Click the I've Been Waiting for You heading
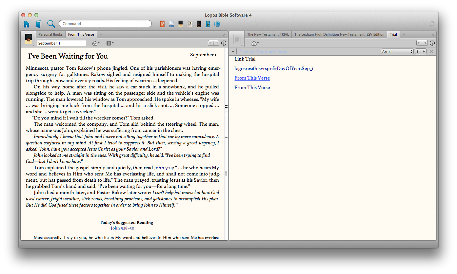The height and width of the screenshot is (274, 457). pyautogui.click(x=68, y=56)
